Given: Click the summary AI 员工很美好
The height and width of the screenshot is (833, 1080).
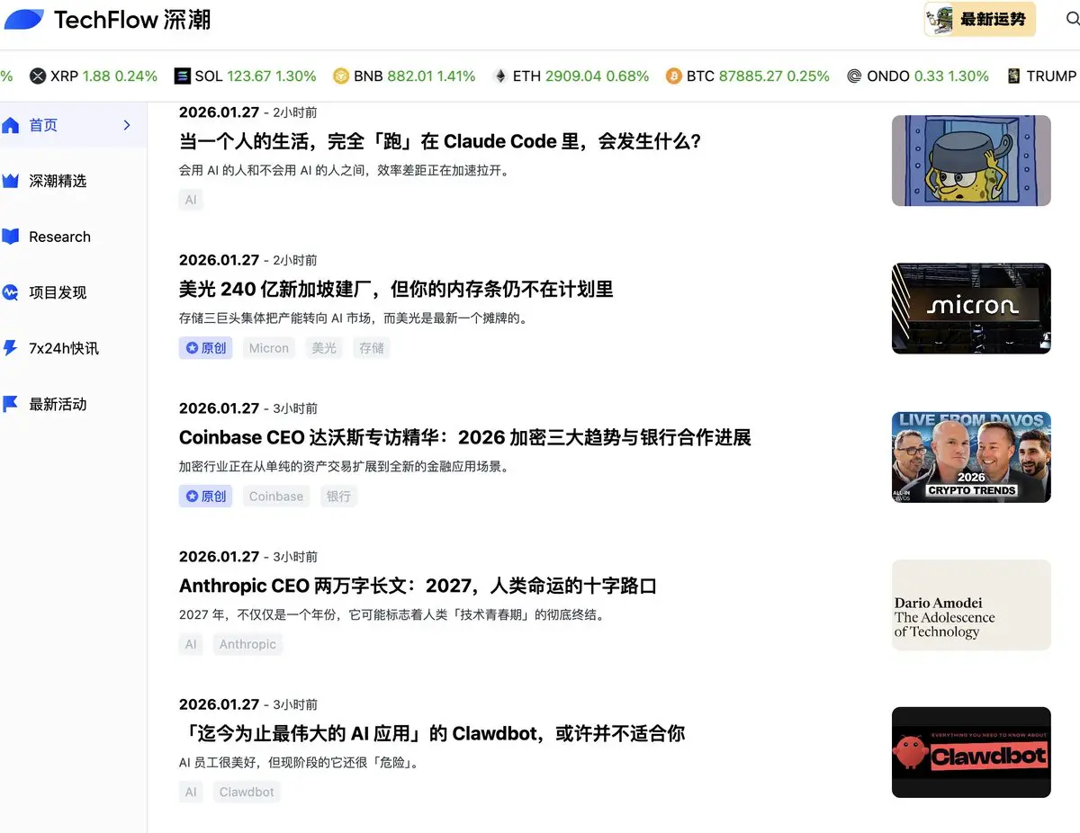Looking at the screenshot, I should pyautogui.click(x=301, y=762).
